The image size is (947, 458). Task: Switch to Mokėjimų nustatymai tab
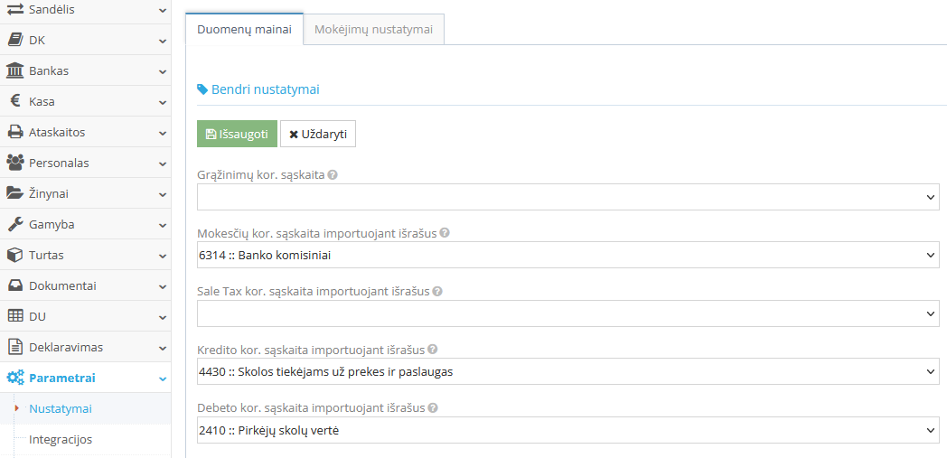(x=373, y=29)
